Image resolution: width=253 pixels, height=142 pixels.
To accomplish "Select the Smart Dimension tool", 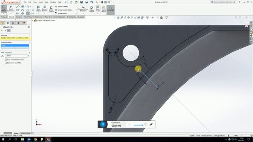I will pos(11,9).
